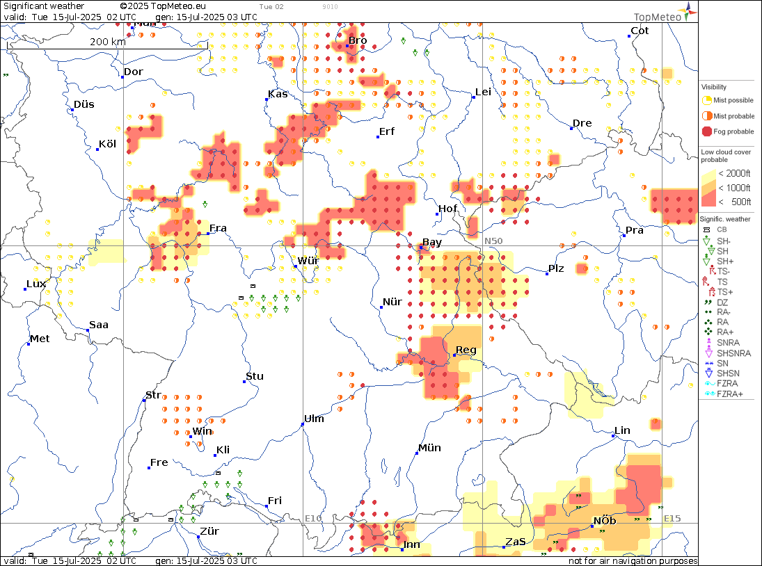Select the Wür city label
The image size is (762, 566).
(308, 261)
